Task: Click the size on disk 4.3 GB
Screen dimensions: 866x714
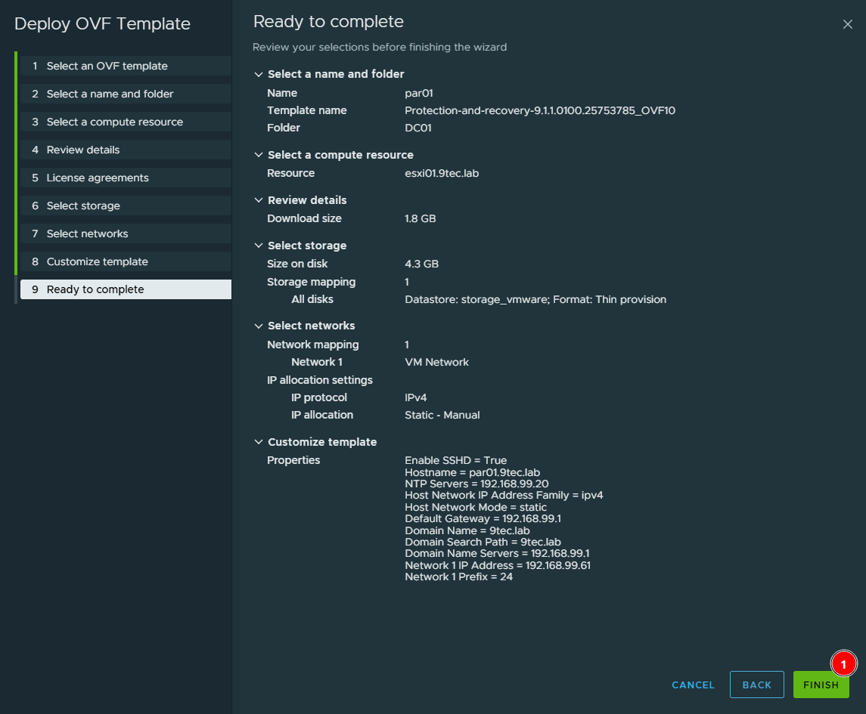Action: [421, 264]
